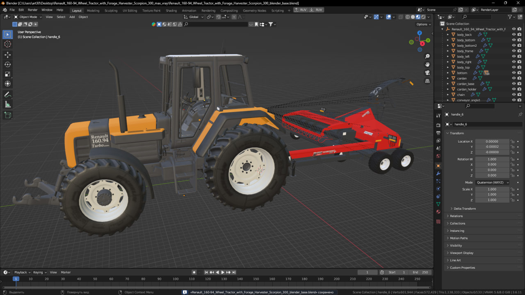This screenshot has height=295, width=525.
Task: Open the timeline Keying menu
Action: point(39,272)
